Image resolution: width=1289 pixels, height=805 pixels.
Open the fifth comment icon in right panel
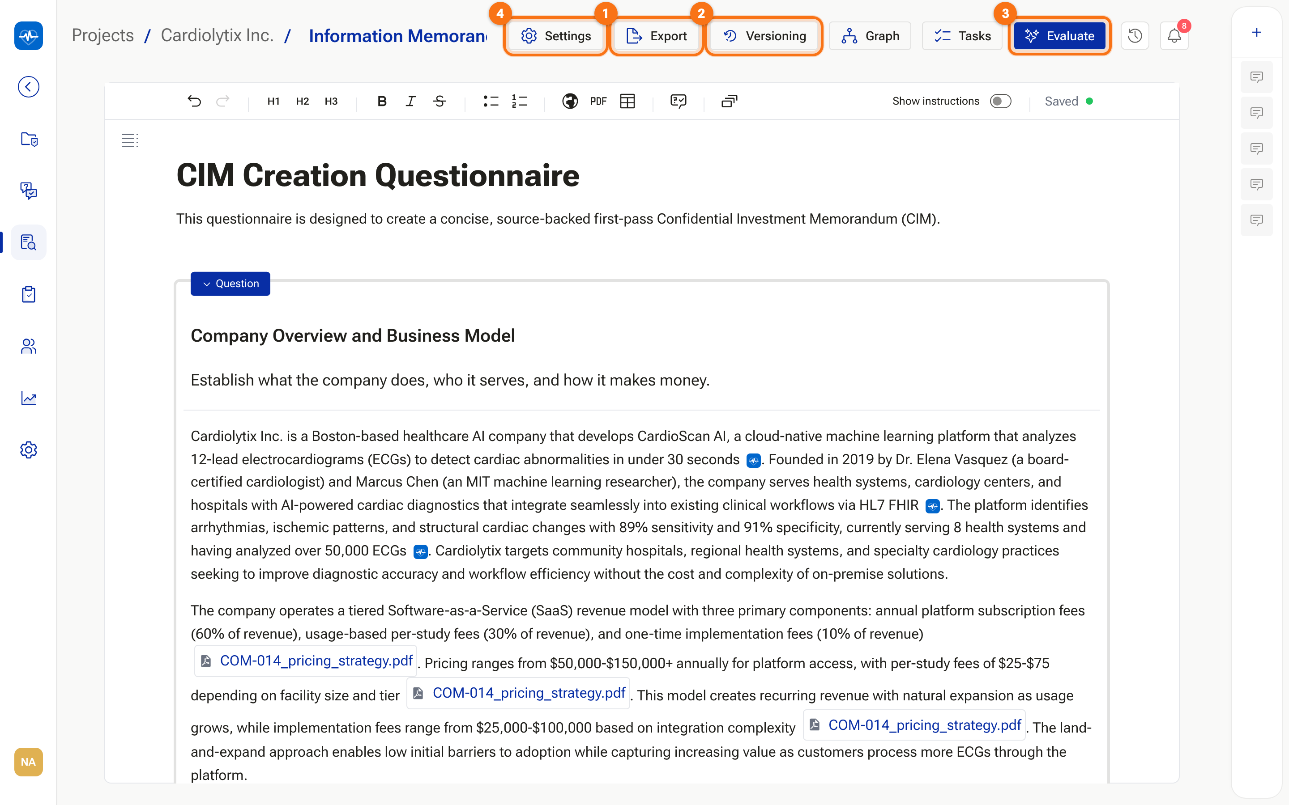click(1256, 220)
